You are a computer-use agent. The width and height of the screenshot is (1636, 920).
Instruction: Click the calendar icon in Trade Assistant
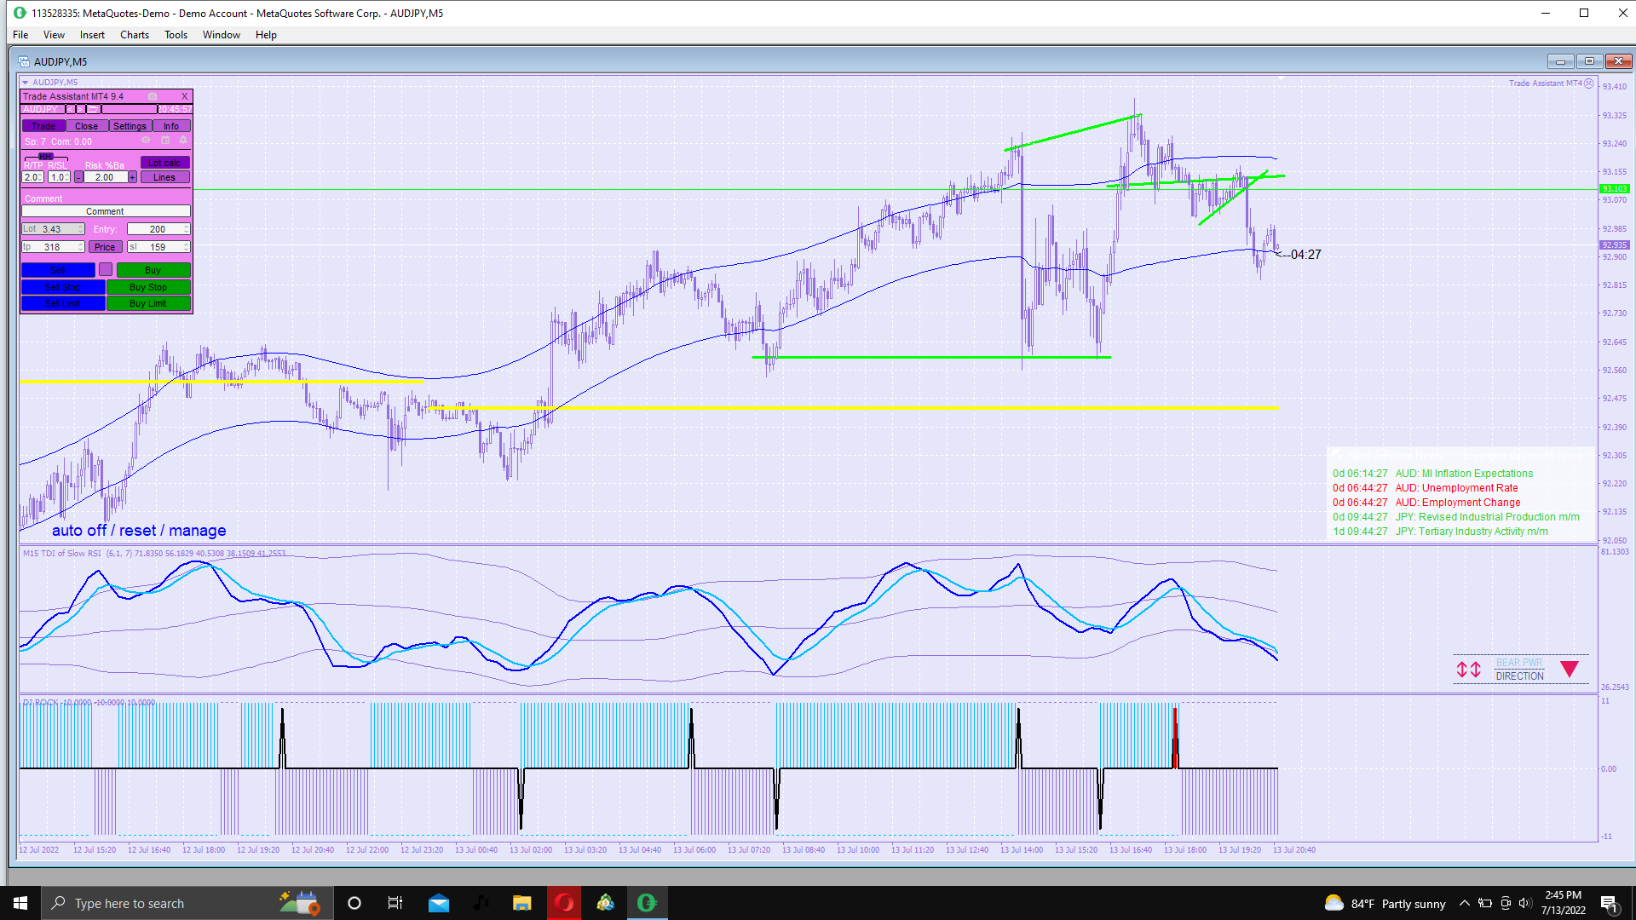[165, 141]
